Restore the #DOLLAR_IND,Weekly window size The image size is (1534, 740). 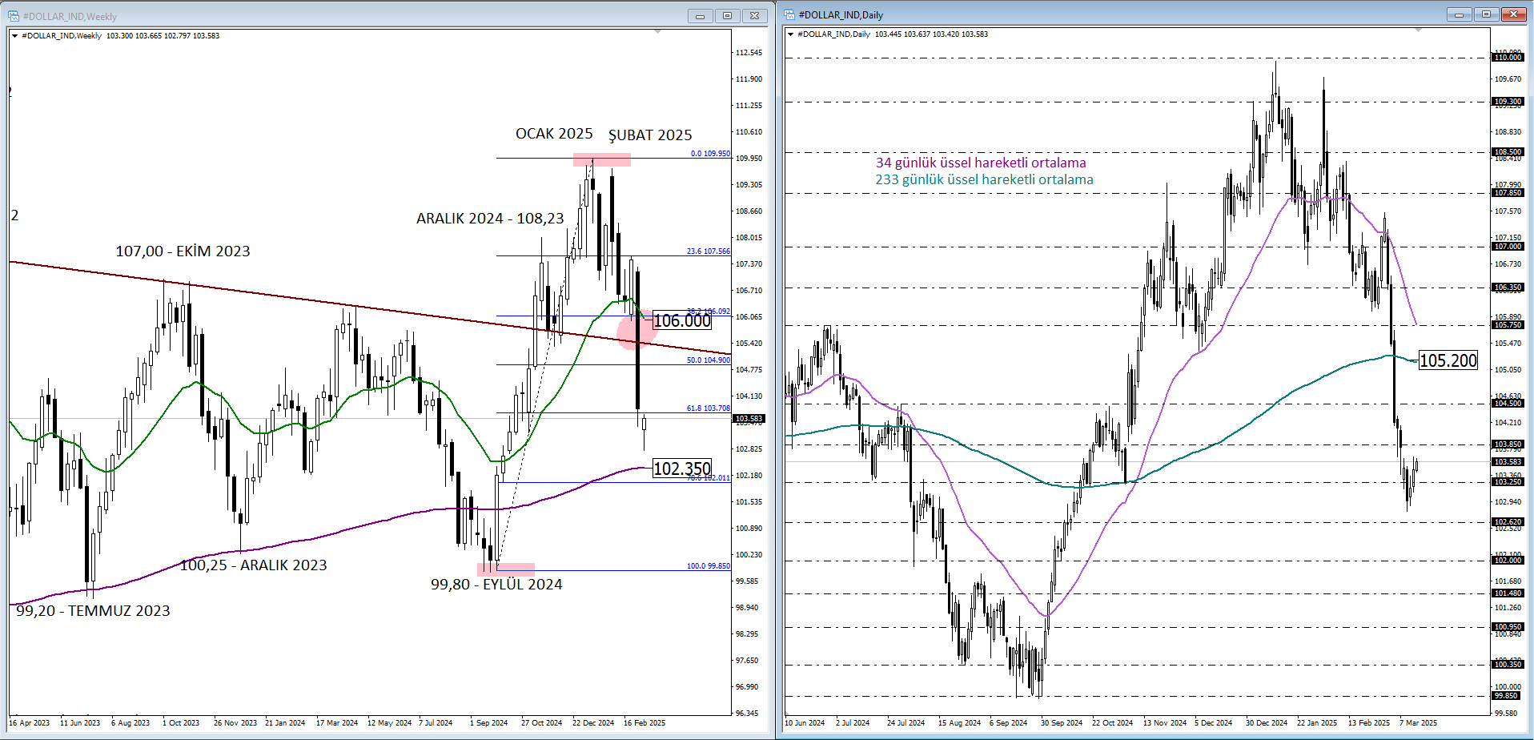coord(727,15)
